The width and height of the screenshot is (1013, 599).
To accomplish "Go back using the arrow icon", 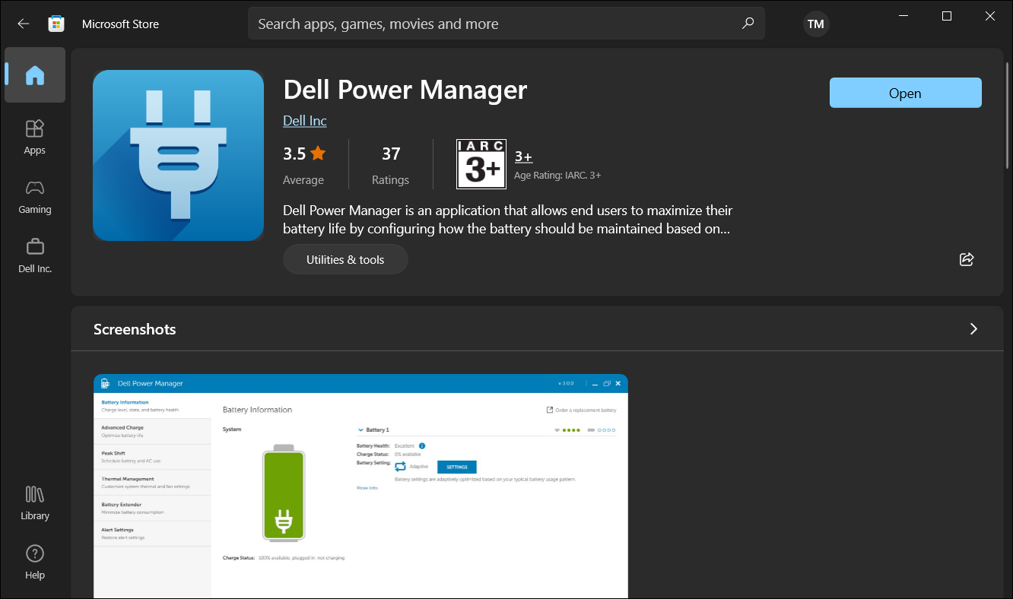I will 23,24.
